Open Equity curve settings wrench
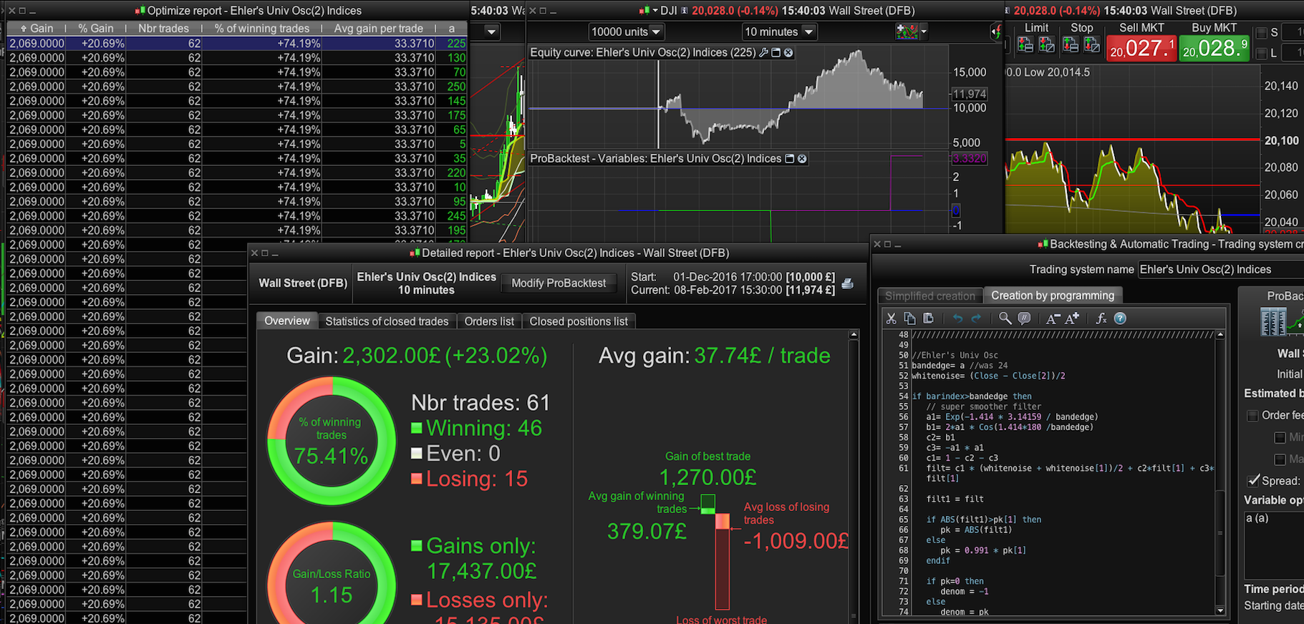This screenshot has height=624, width=1304. tap(763, 53)
